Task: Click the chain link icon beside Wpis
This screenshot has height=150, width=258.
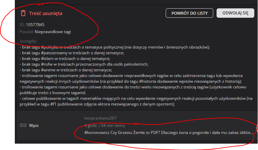Action: (x=23, y=126)
